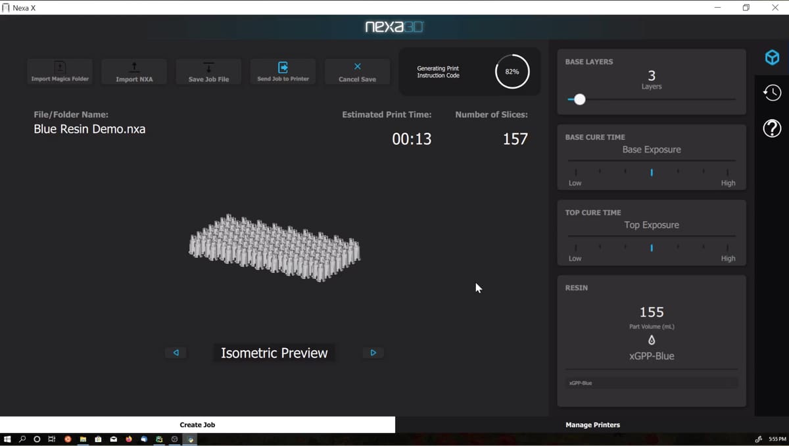This screenshot has height=446, width=789.
Task: Click Generating Print Instruction Code status text
Action: (438, 72)
